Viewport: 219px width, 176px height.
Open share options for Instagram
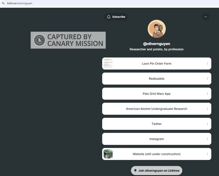[x=208, y=139]
